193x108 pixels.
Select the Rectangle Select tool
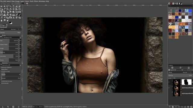[x=2, y=6]
